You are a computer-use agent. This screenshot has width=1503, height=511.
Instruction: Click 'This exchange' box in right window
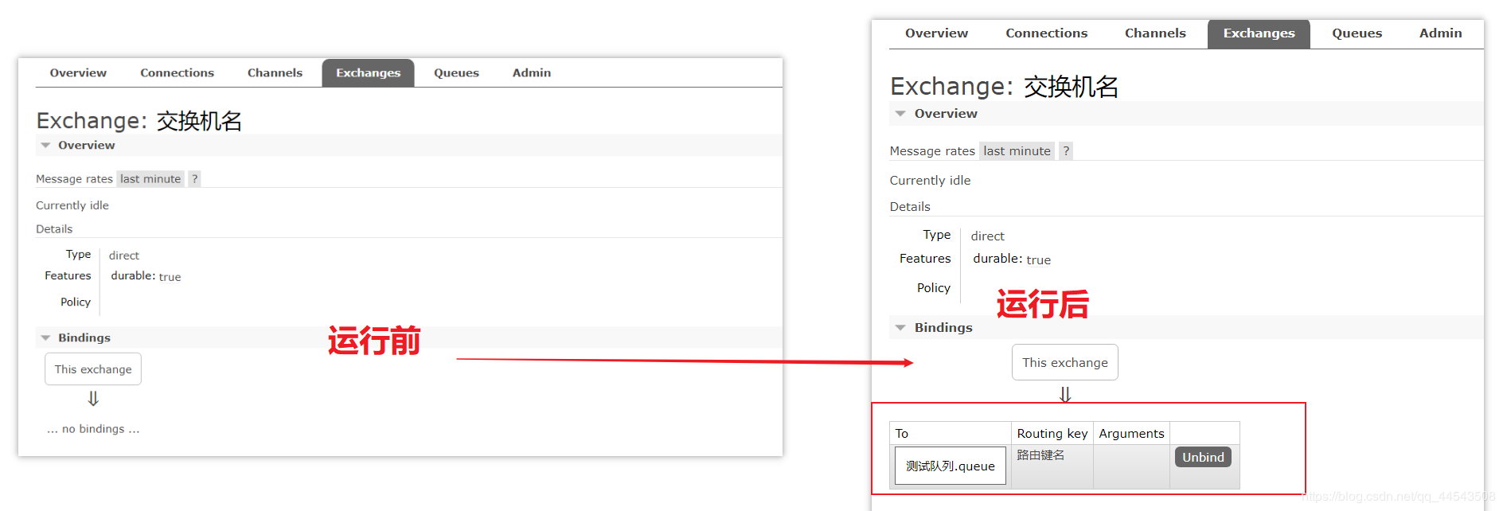1065,362
